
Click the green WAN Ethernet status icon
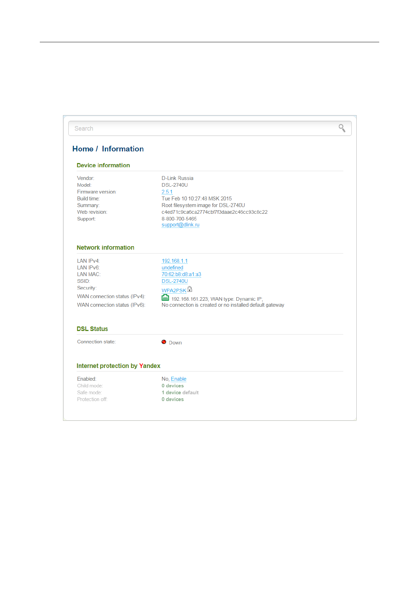point(165,298)
